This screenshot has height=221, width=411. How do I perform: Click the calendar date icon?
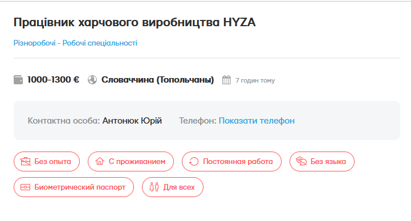[x=226, y=80]
